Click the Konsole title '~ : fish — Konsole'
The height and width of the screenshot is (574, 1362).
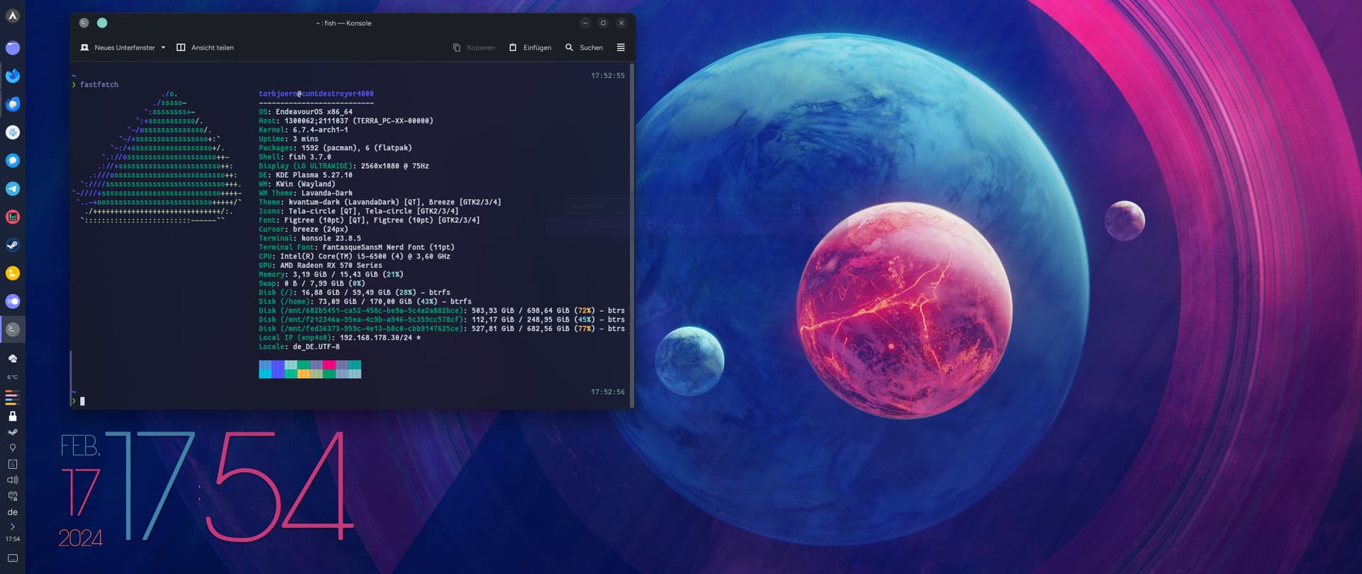(x=344, y=23)
